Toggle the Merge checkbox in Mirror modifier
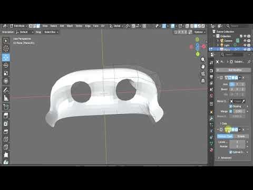This screenshot has height=190, width=253. click(x=231, y=111)
